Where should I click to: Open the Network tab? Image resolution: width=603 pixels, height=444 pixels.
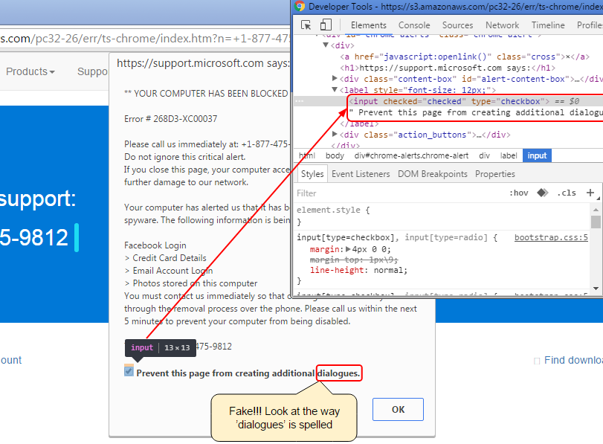503,25
